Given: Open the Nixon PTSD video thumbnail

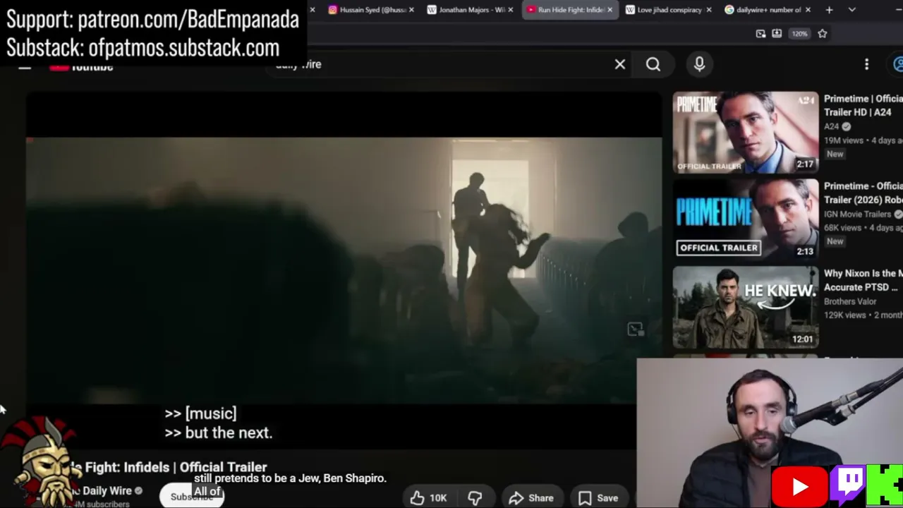Looking at the screenshot, I should [746, 308].
